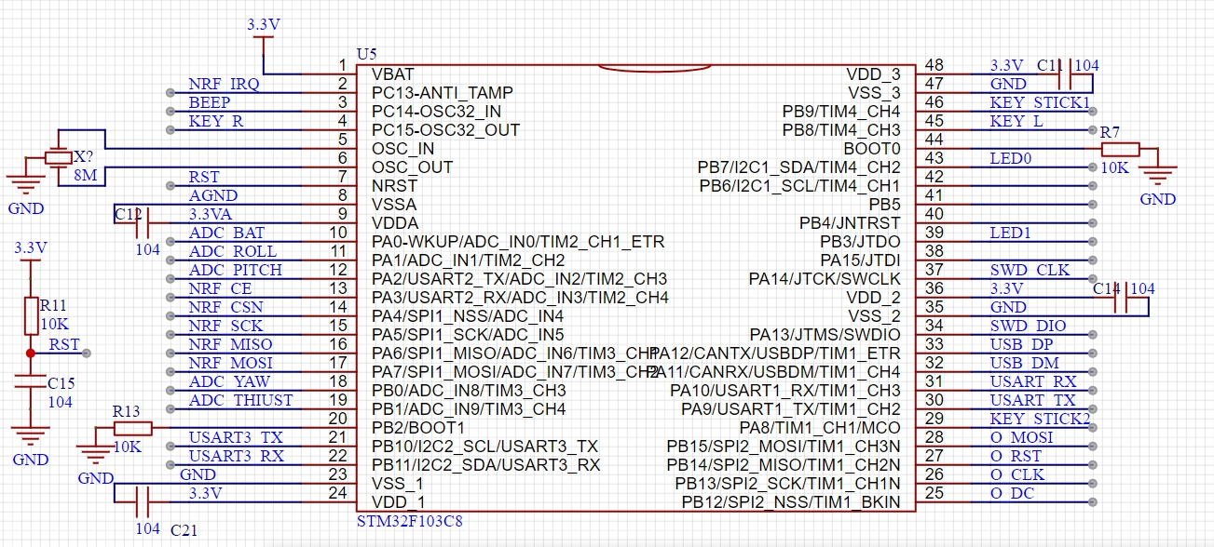Select the ADC_ROLL net label

point(232,251)
